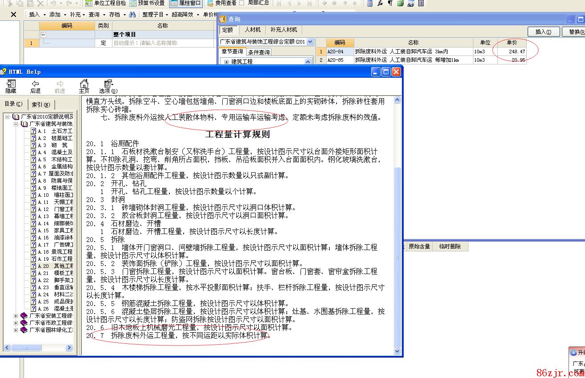Click the 隐藏 (Hide) icon in HTML Help
Screen dimensions: 585x378
tap(11, 86)
